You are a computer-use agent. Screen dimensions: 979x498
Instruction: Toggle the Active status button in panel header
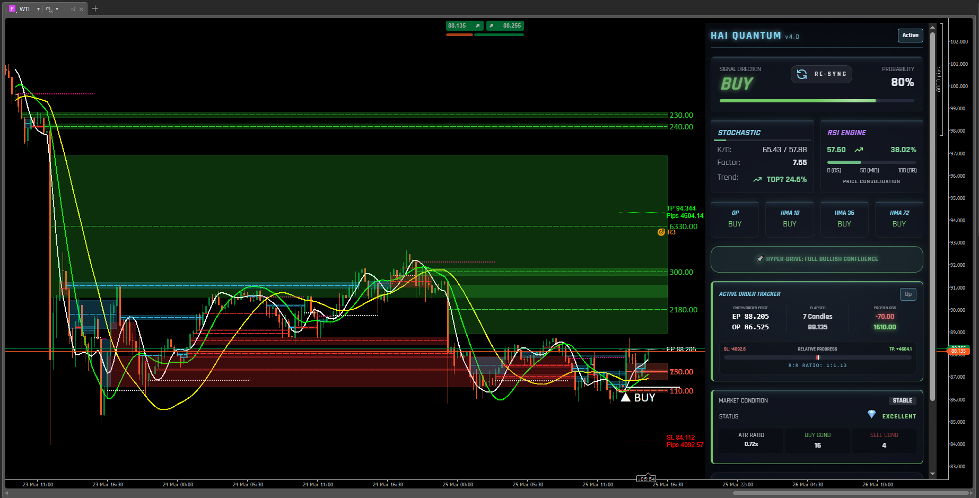(910, 36)
